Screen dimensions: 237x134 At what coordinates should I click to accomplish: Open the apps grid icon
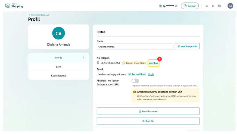click(x=219, y=6)
